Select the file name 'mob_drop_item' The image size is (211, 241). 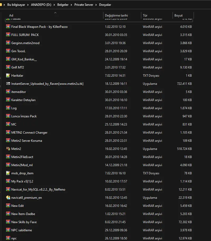pyautogui.click(x=22, y=173)
